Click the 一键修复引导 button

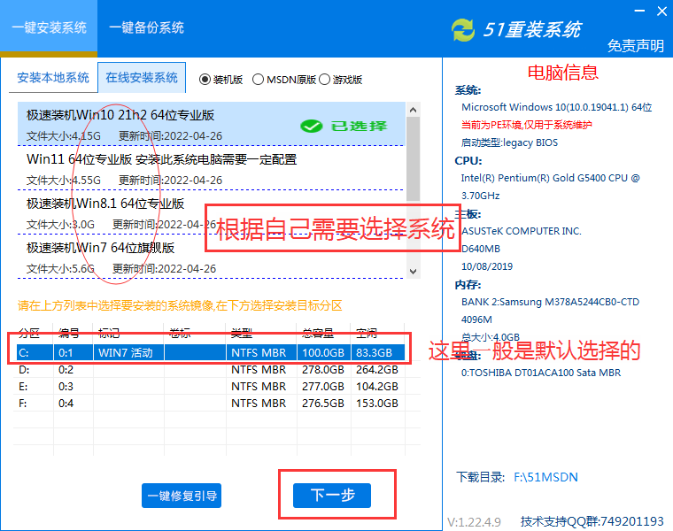[x=182, y=496]
